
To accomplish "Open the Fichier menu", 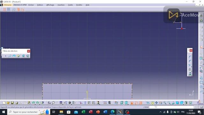I will click(x=31, y=5).
